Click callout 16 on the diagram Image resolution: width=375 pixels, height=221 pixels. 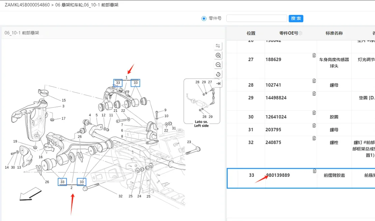[41, 157]
